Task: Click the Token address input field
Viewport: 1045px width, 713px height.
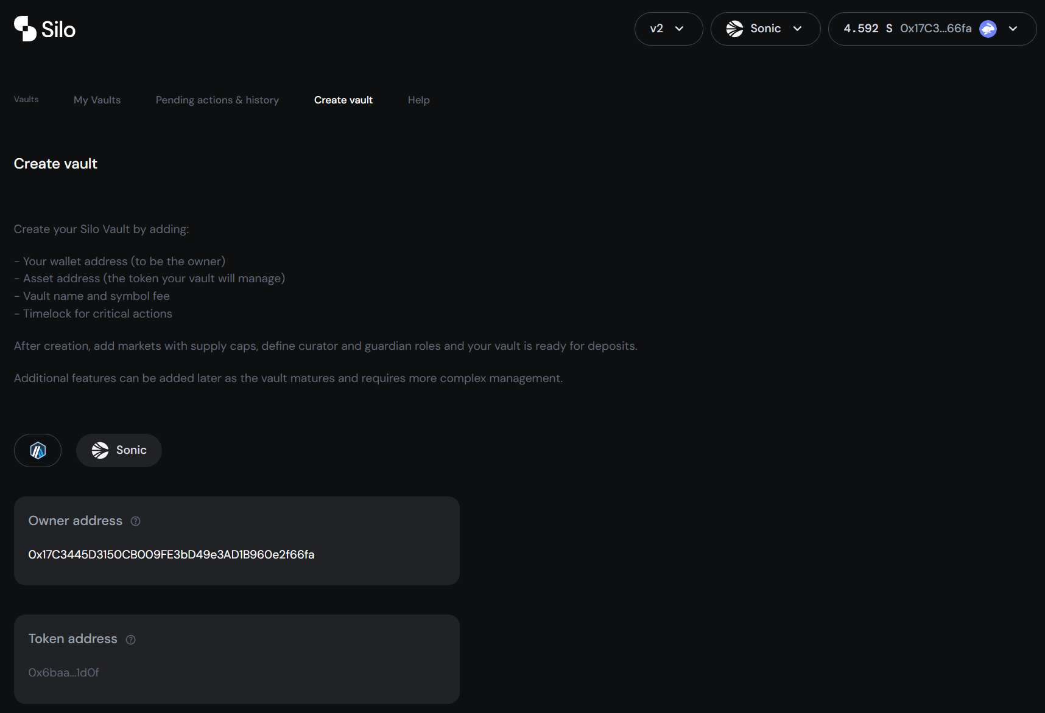Action: coord(237,672)
